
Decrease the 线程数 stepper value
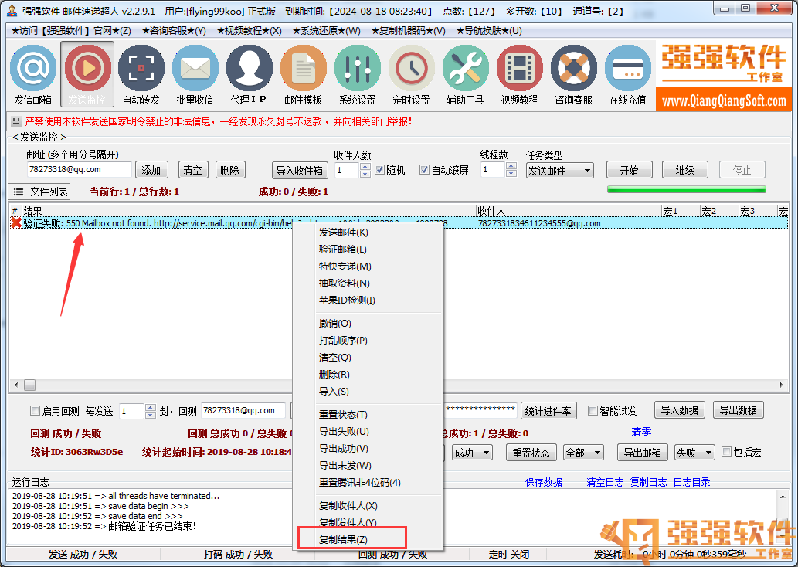tap(511, 174)
